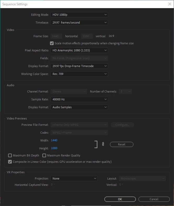The width and height of the screenshot is (174, 206).
Task: Enable Maximum Render Quality checkbox
Action: [x=44, y=155]
